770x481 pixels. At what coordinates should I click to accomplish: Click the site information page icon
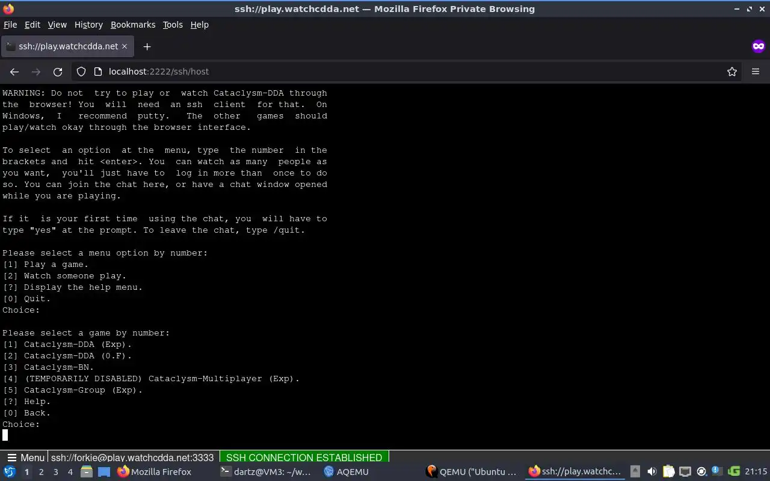pyautogui.click(x=98, y=72)
